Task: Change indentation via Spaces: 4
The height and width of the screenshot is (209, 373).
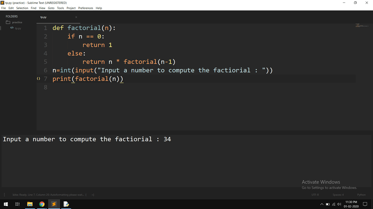Action: [x=338, y=195]
